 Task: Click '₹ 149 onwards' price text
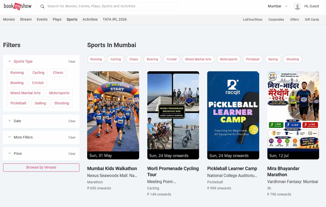click(159, 194)
